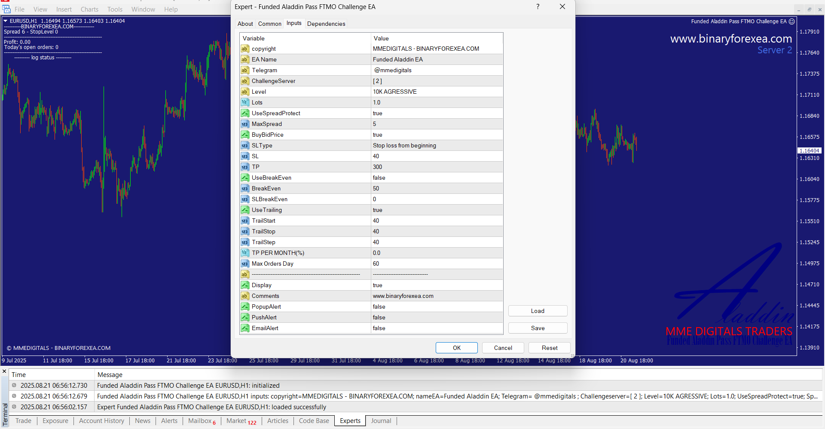Click the MaxSpread integer icon
825x429 pixels.
(x=245, y=124)
